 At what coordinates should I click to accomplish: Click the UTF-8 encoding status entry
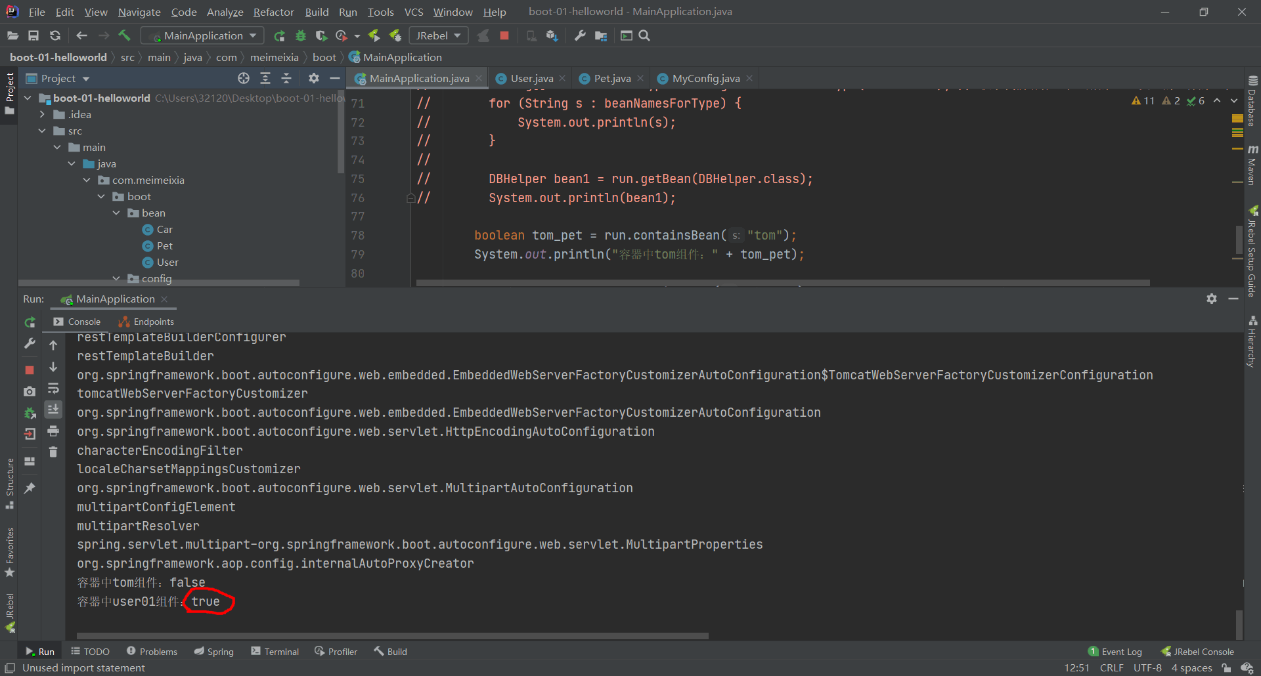pyautogui.click(x=1147, y=668)
